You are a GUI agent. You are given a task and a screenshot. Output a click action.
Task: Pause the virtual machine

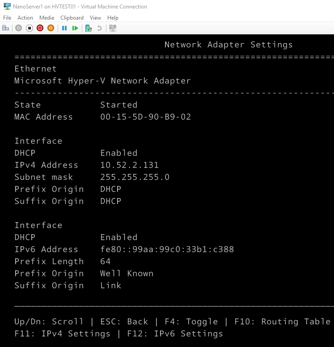click(64, 28)
